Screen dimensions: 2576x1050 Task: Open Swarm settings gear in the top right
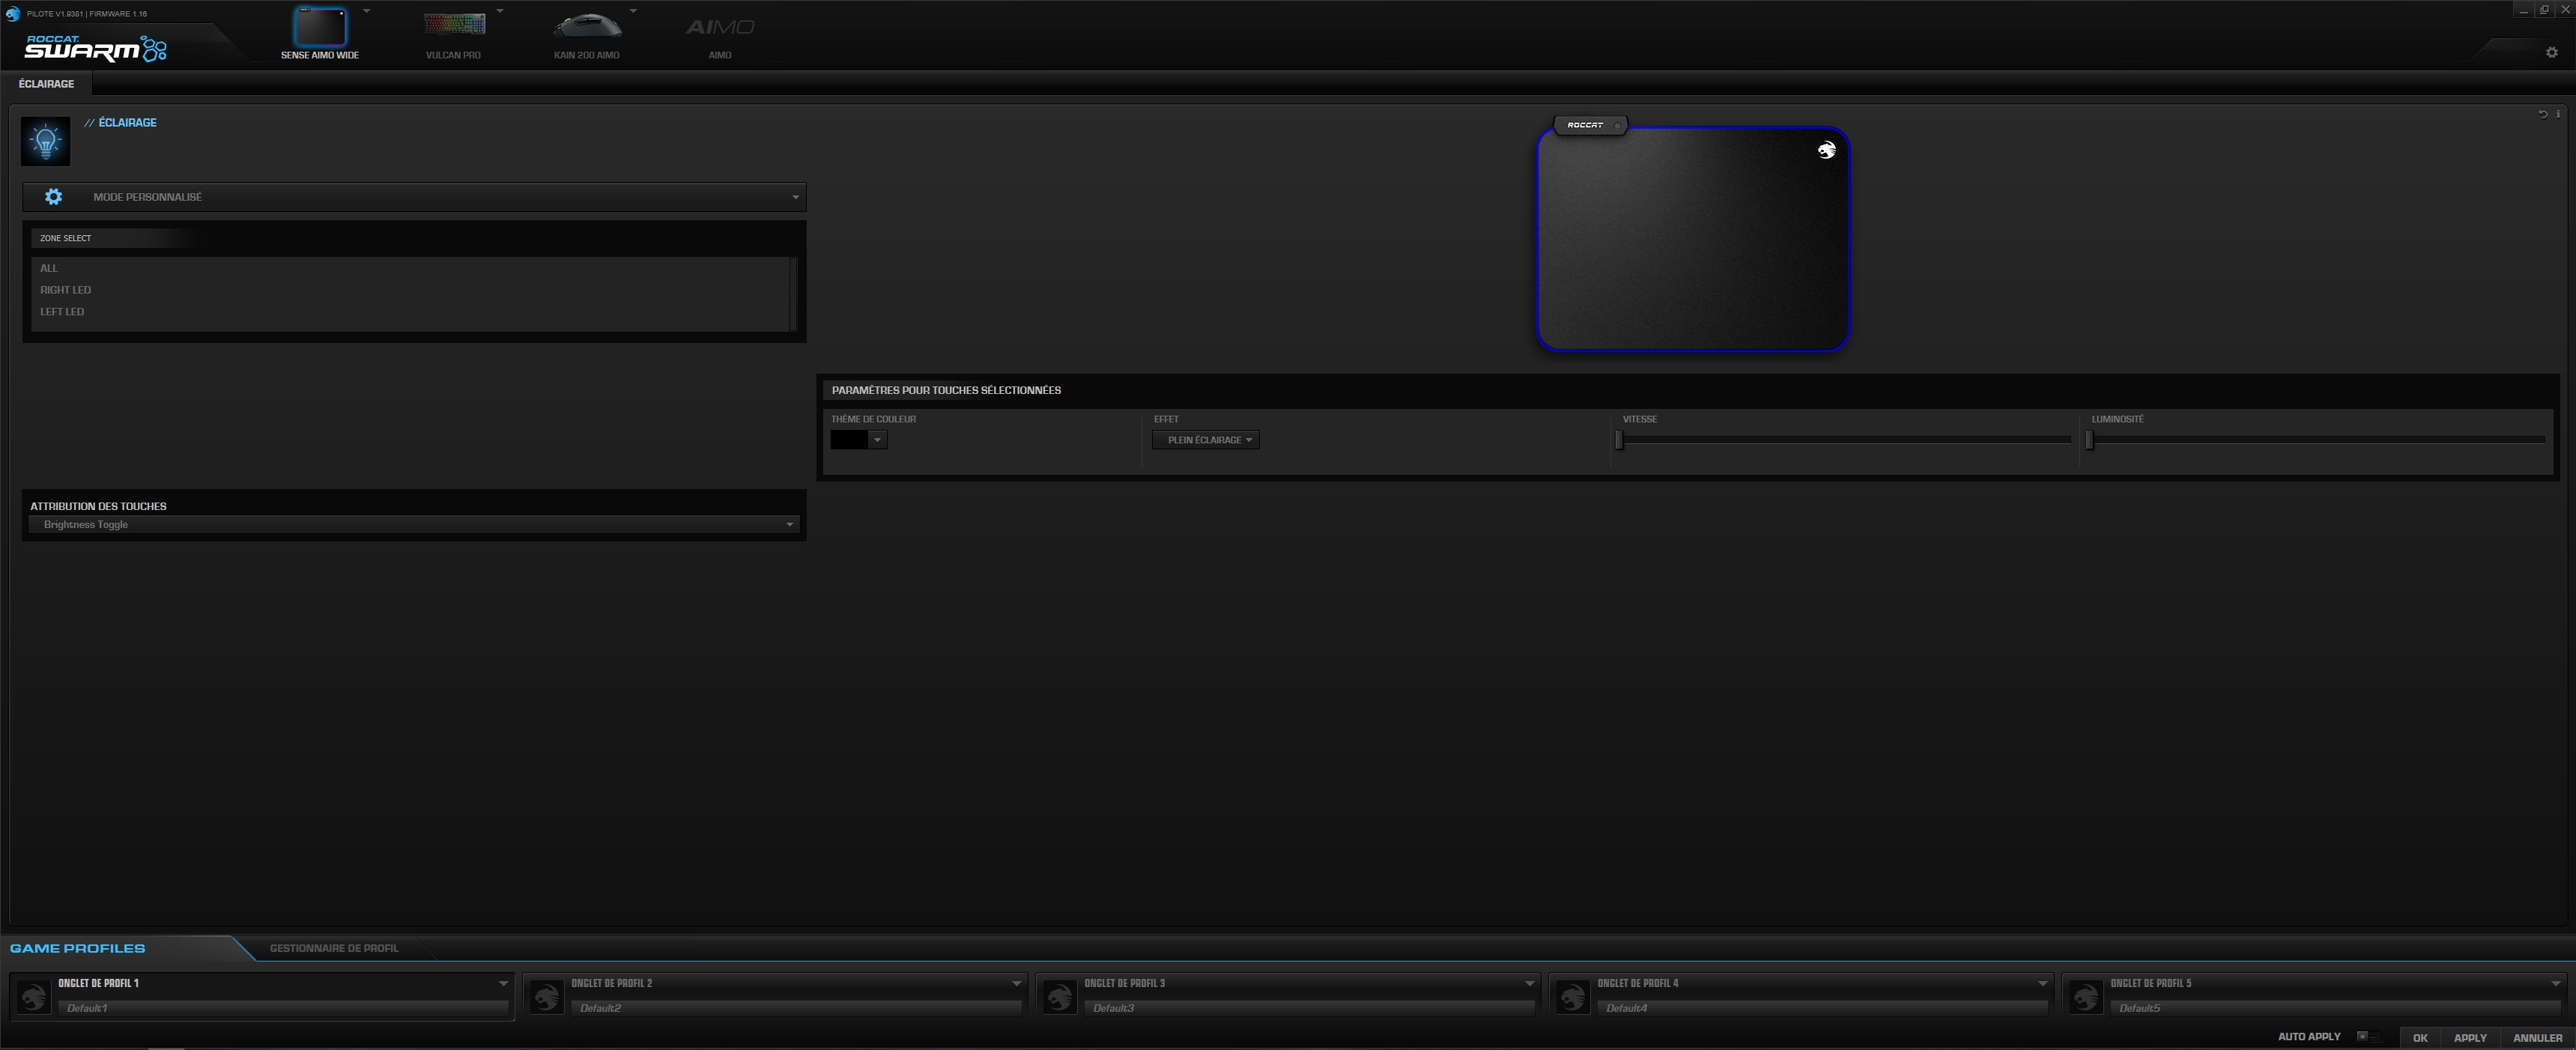tap(2551, 52)
